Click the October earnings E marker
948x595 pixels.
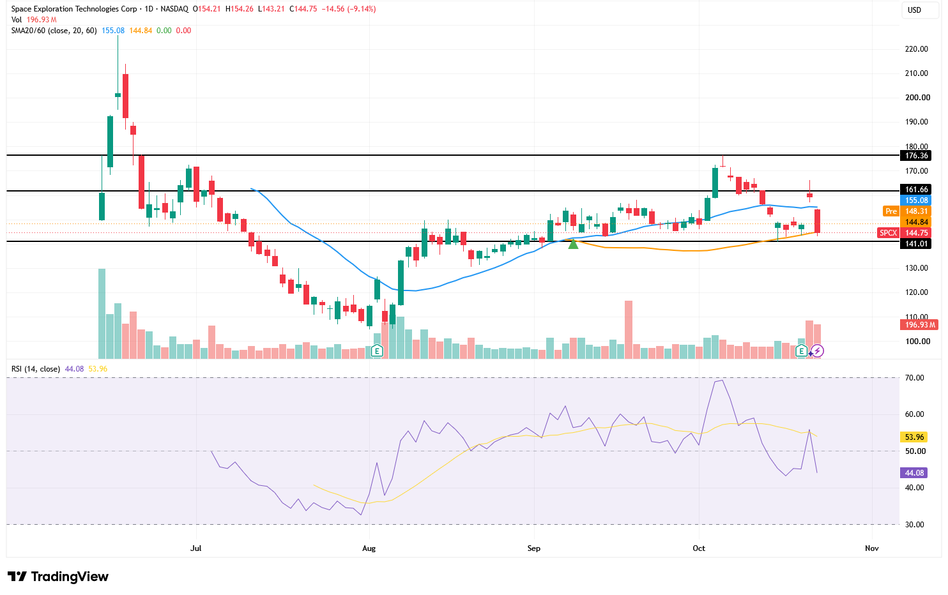point(802,350)
